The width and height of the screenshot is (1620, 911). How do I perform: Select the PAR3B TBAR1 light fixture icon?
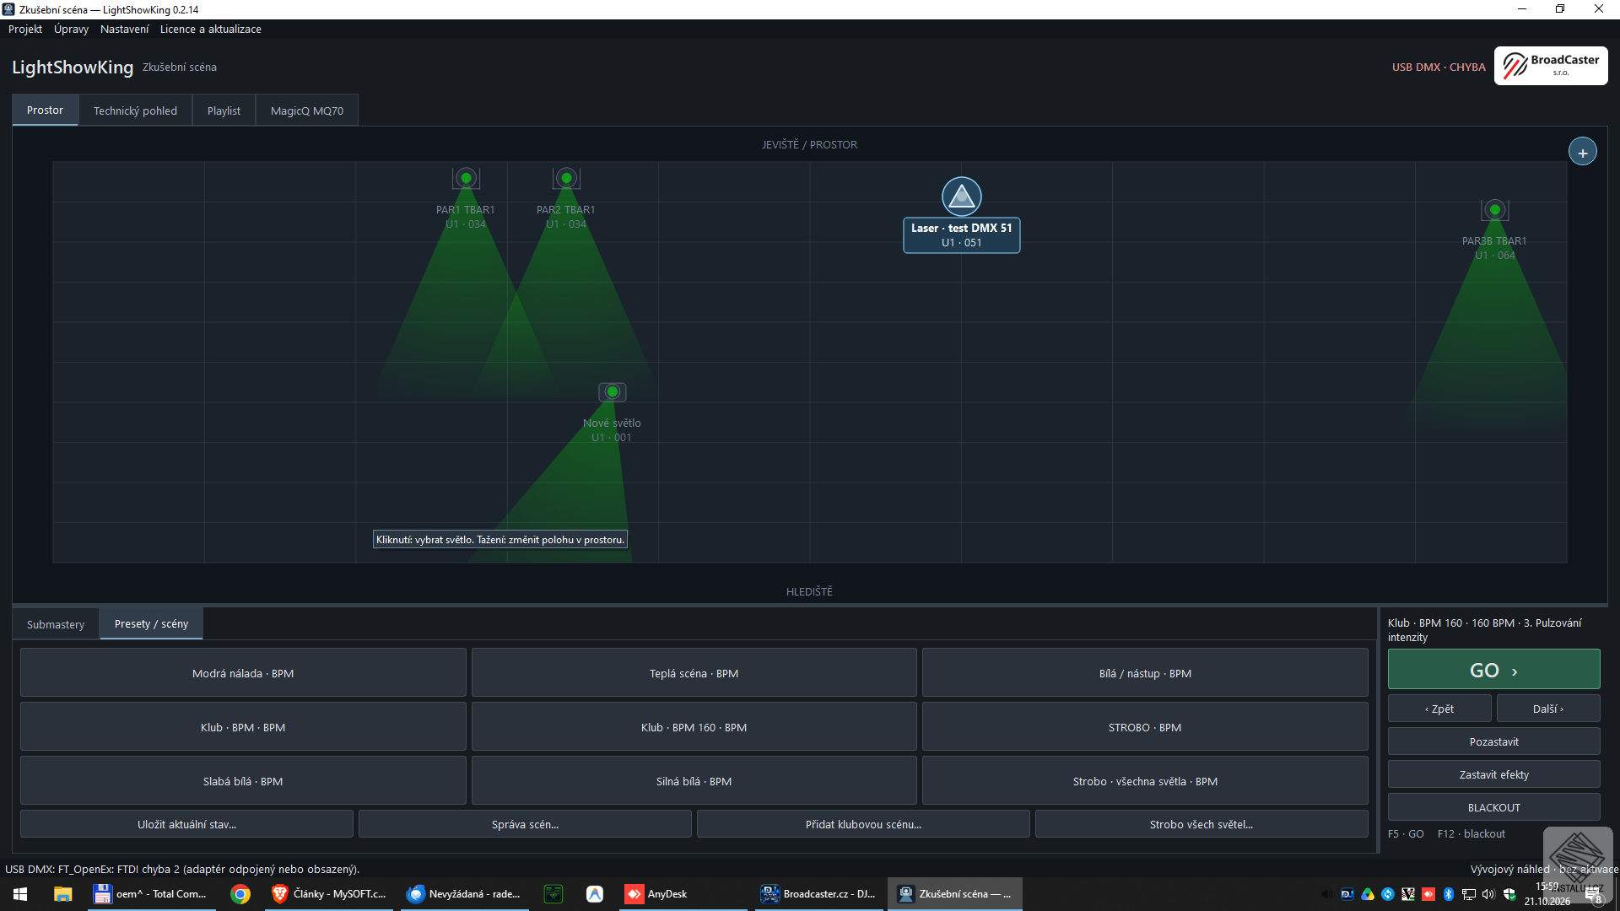[1494, 209]
